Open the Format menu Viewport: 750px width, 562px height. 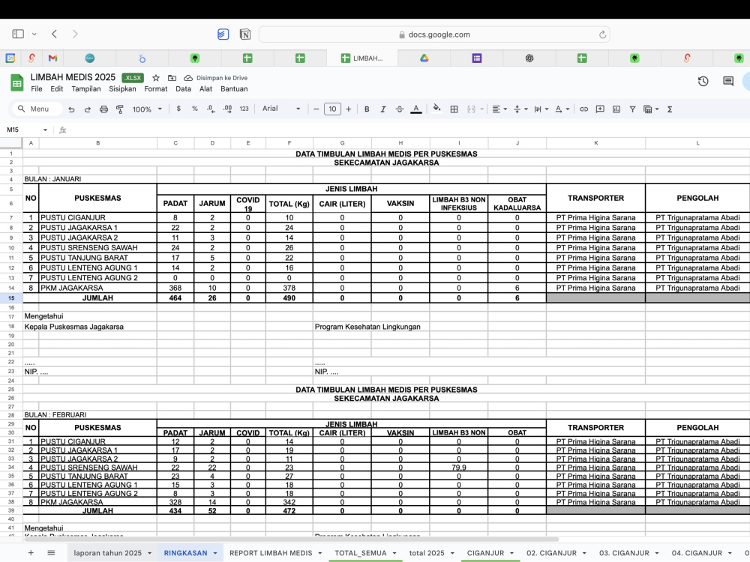coord(156,89)
